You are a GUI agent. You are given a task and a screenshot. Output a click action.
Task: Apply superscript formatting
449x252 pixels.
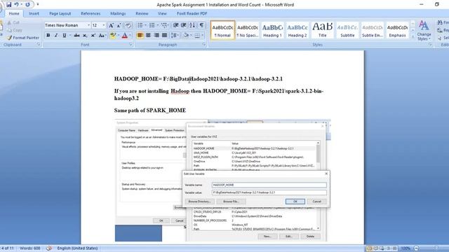coord(93,36)
